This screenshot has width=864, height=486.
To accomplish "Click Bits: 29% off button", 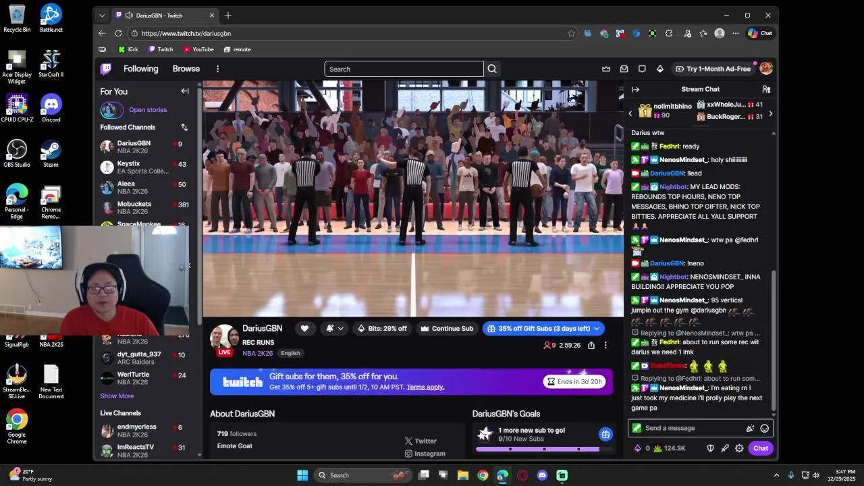I will [x=382, y=329].
